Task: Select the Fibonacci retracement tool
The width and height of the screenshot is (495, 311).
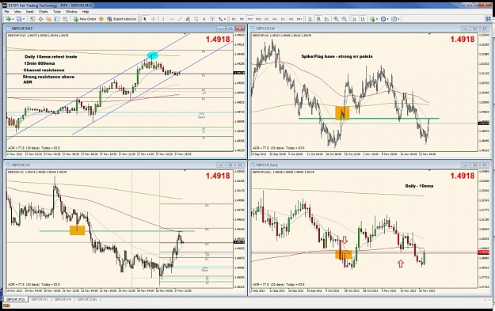Action: (196, 19)
